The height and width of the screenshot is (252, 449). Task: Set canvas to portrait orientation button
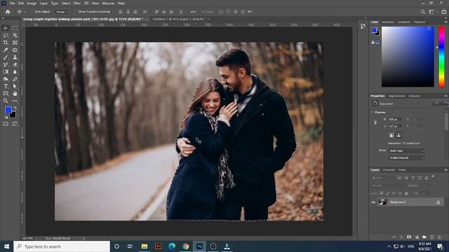[391, 135]
